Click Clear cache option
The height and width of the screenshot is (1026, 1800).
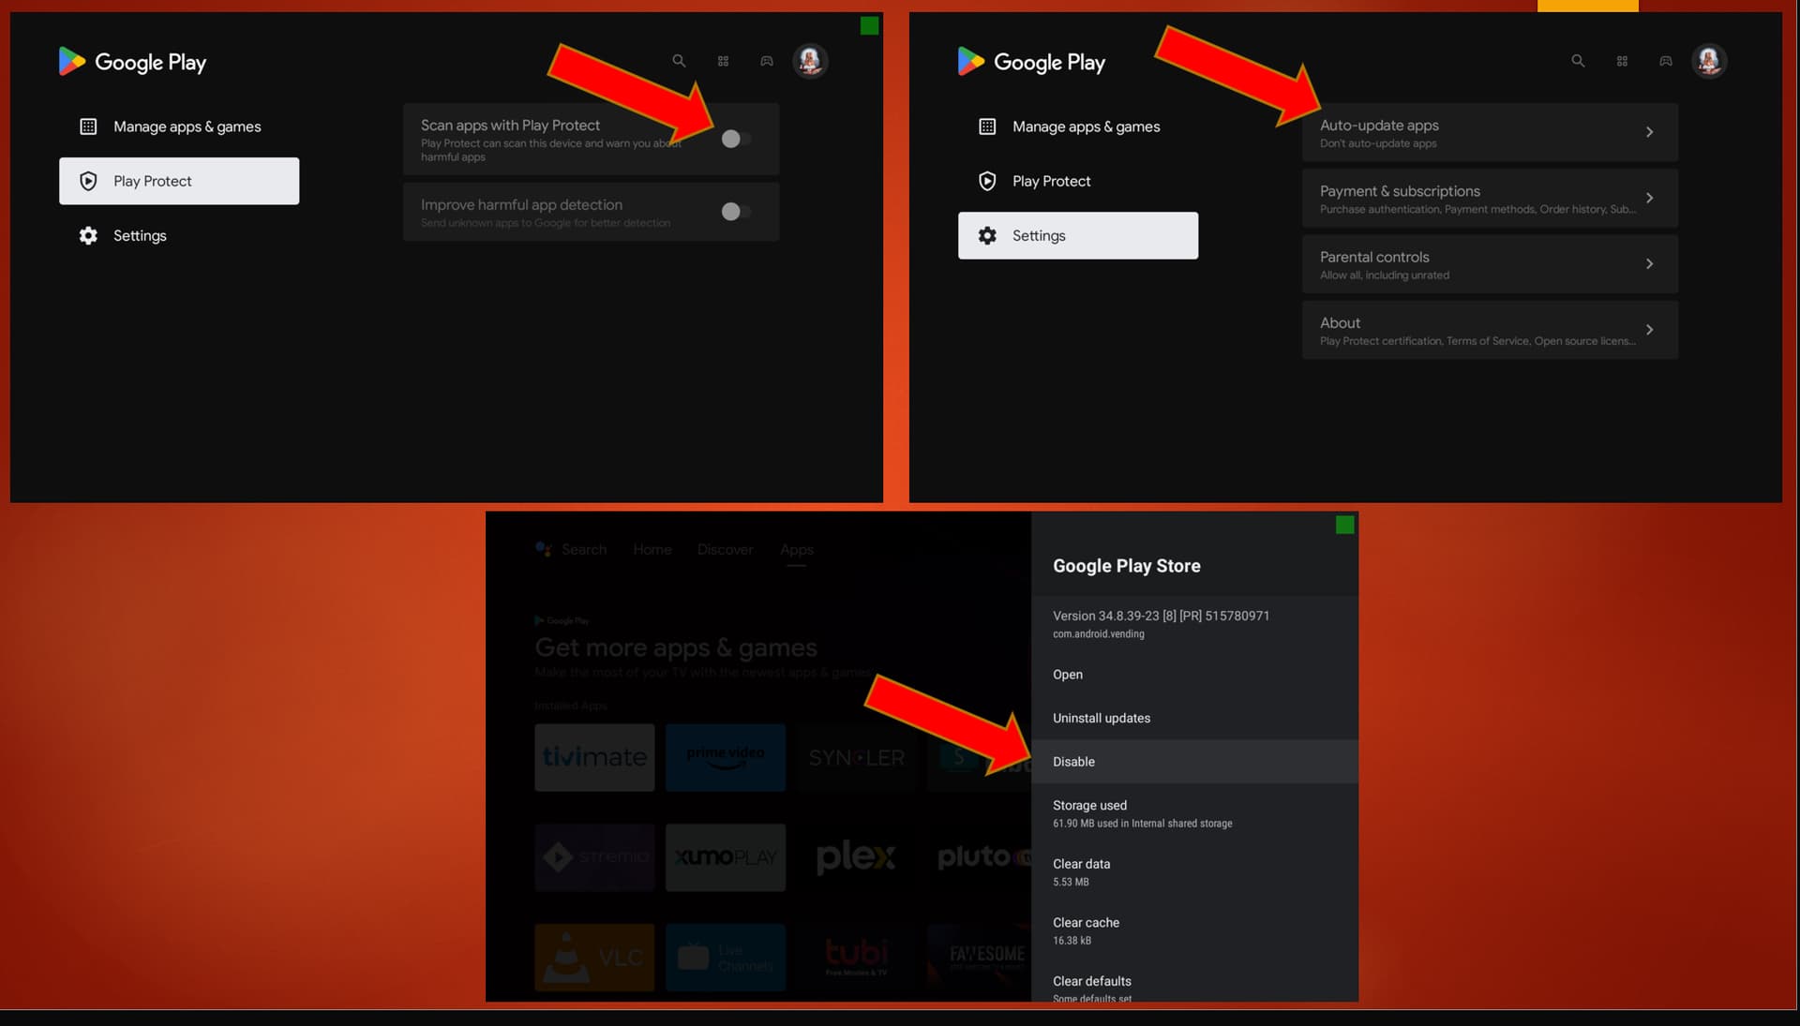pyautogui.click(x=1194, y=930)
